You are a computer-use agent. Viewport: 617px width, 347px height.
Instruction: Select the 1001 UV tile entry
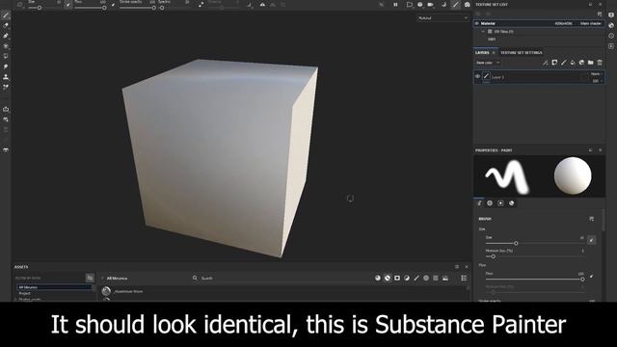[x=492, y=40]
